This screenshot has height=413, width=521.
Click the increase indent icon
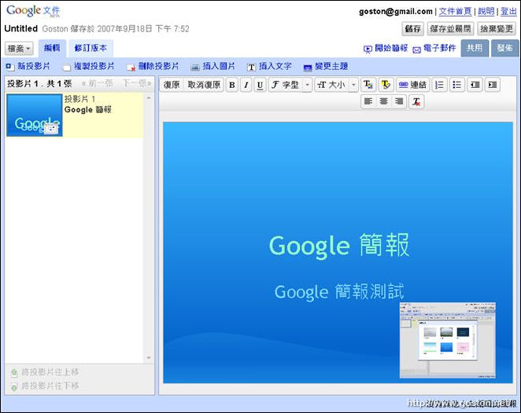point(493,85)
